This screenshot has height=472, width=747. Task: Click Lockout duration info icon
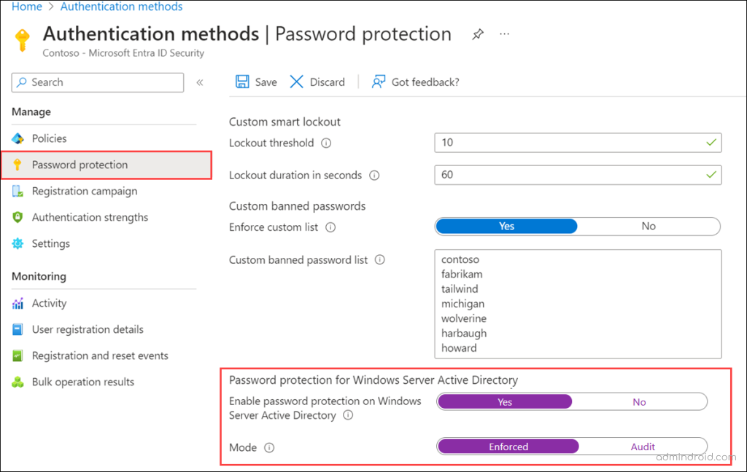pos(374,176)
